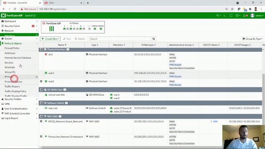Select the virtual-wan-link row
The height and width of the screenshot is (149, 265).
click(150, 96)
